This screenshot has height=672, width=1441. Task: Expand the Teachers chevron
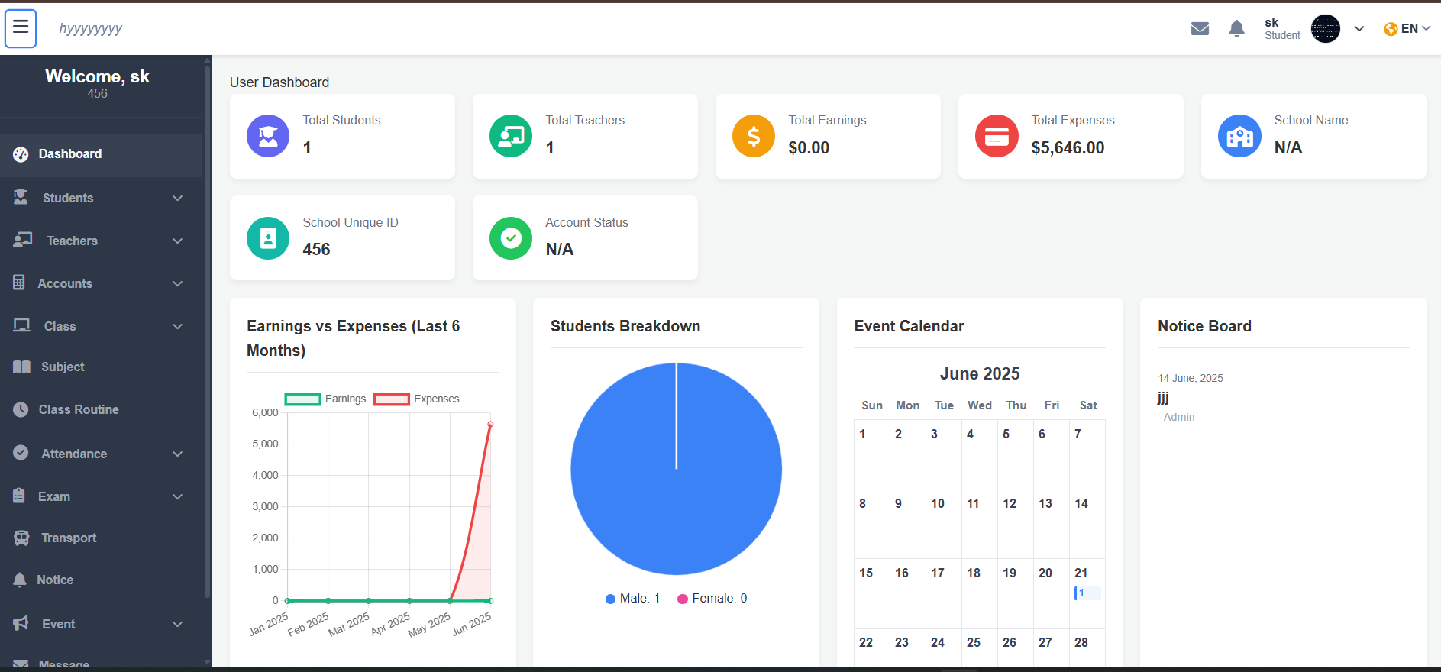click(x=178, y=241)
